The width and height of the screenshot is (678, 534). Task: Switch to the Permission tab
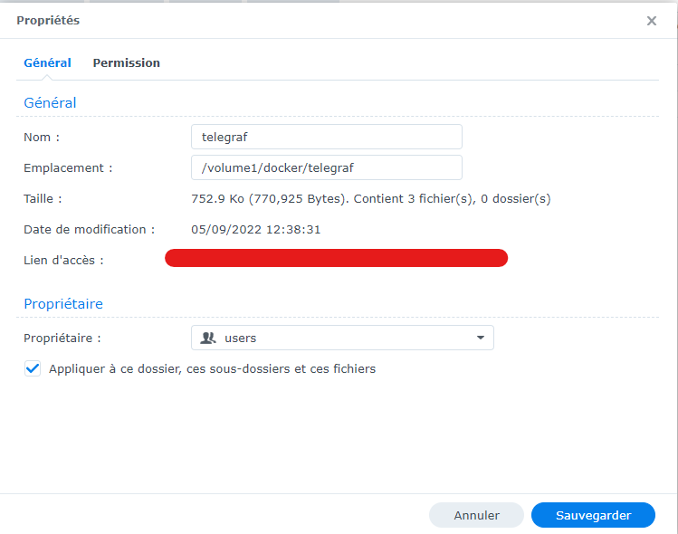click(x=126, y=63)
